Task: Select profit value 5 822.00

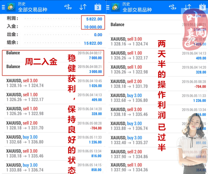Action: (x=94, y=19)
